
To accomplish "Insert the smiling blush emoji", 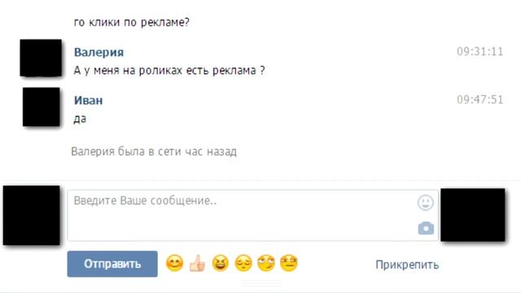I will pyautogui.click(x=174, y=264).
